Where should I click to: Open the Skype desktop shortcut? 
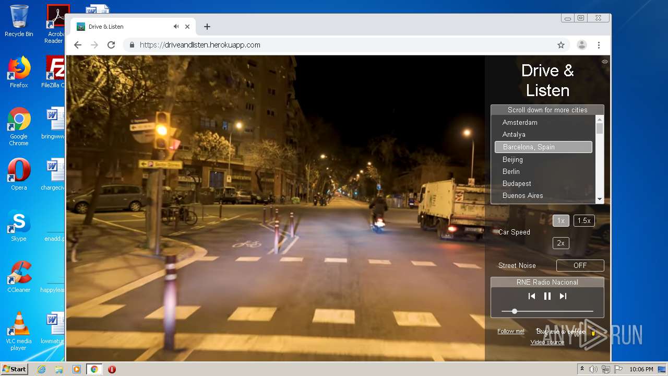[19, 226]
